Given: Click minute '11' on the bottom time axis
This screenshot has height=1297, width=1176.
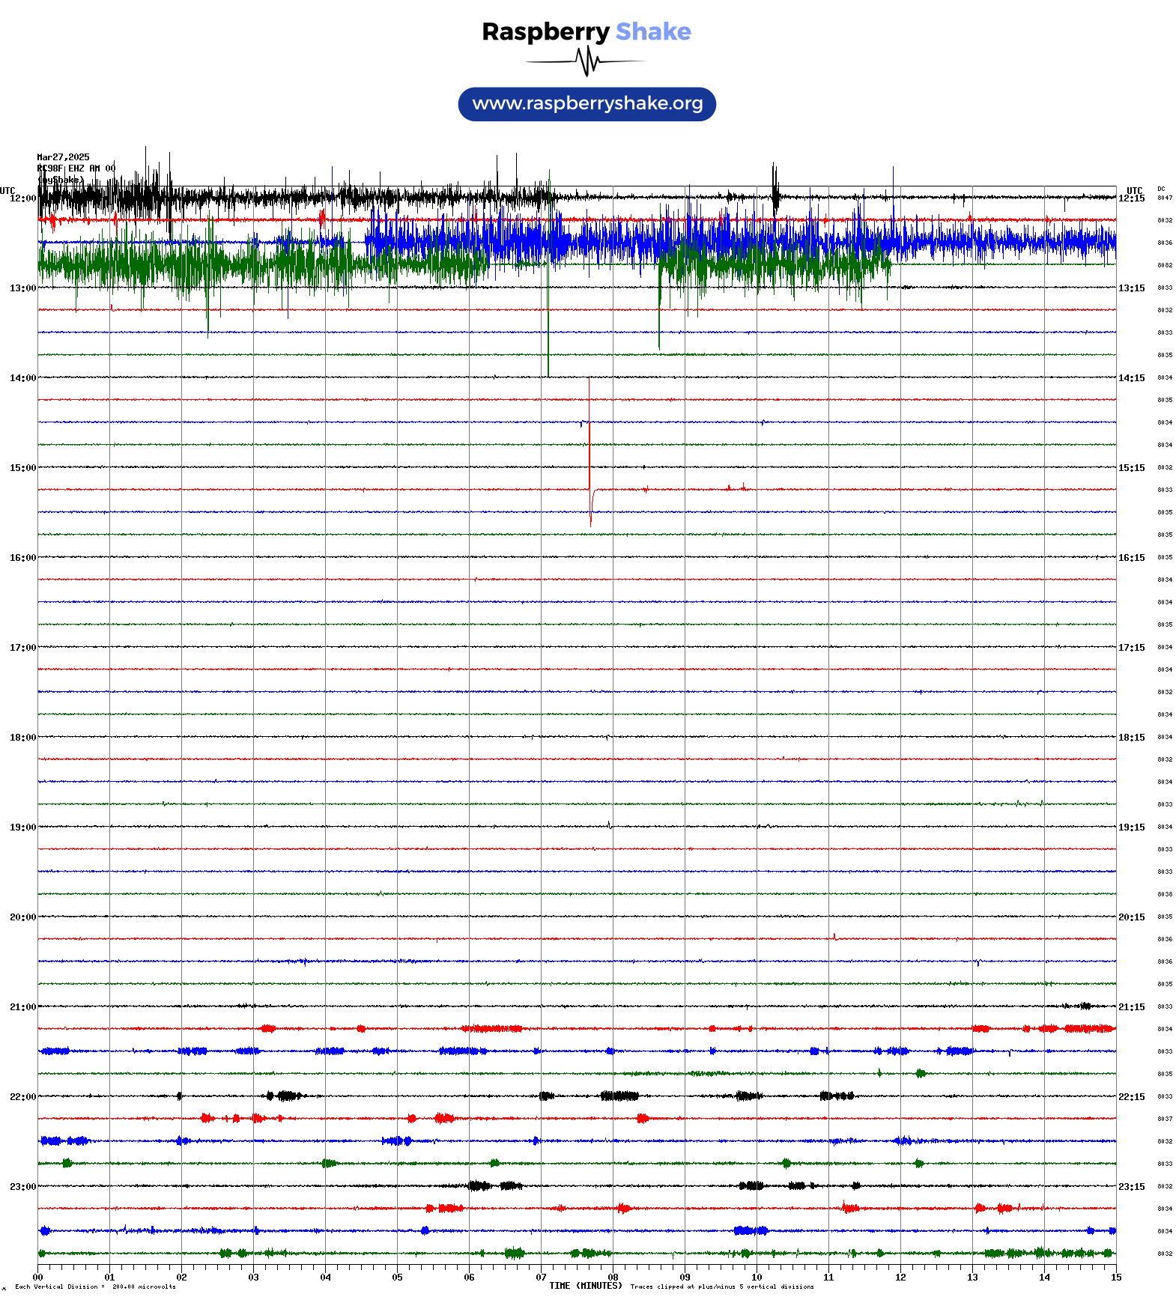Looking at the screenshot, I should pyautogui.click(x=828, y=1278).
